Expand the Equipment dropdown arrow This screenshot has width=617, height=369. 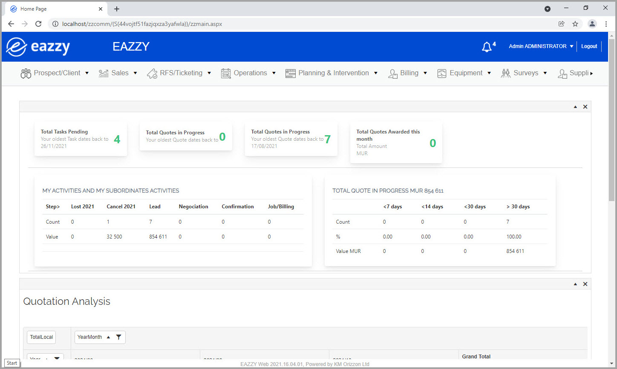(489, 73)
